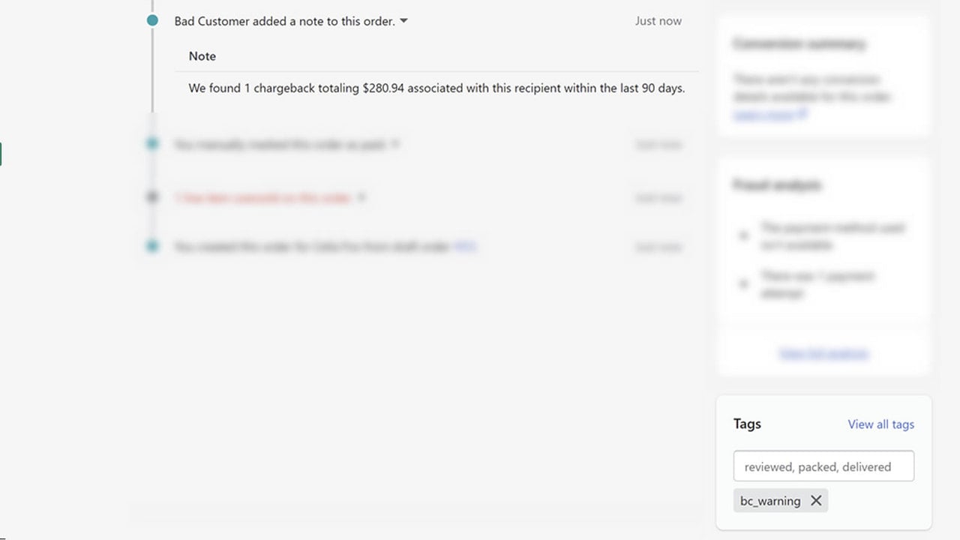Click the teal timeline dot beside Bad Customer note
960x540 pixels.
[152, 21]
